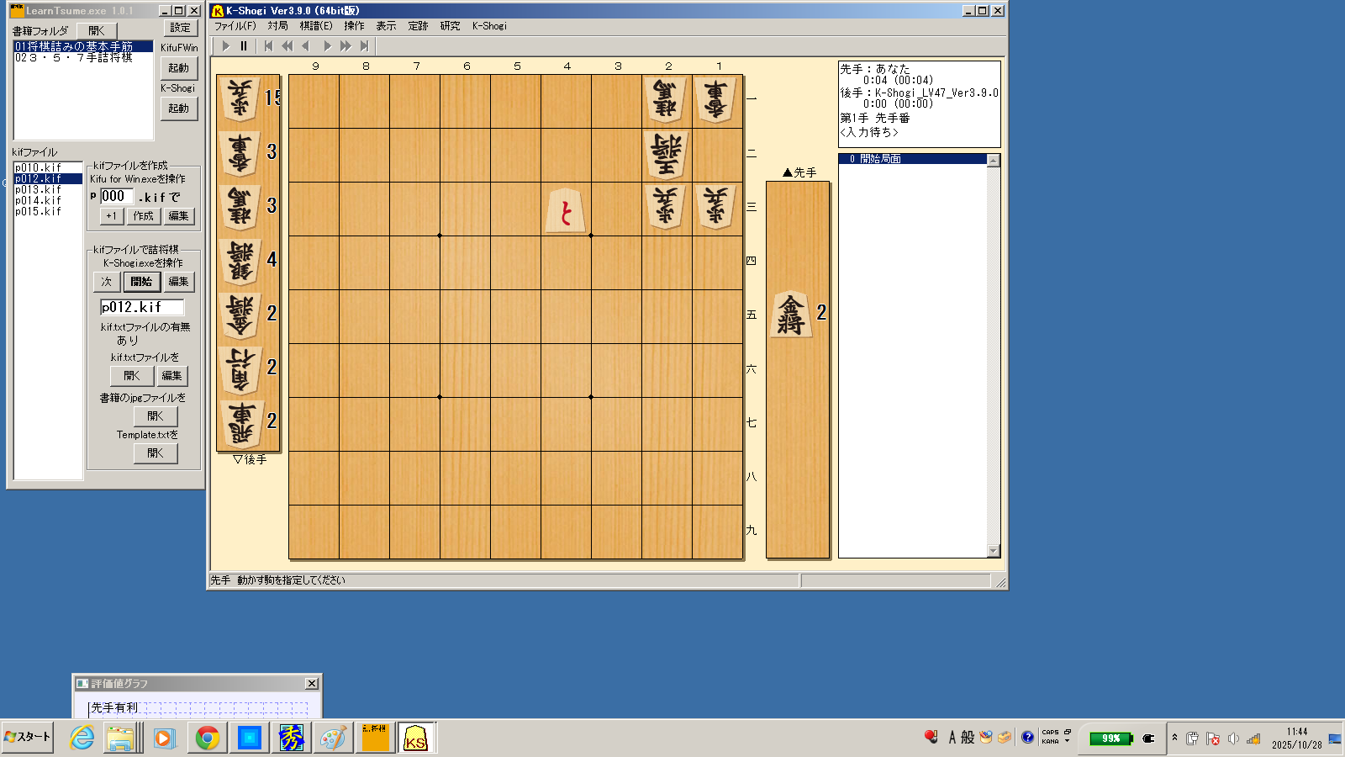Open the 棋譜(E) menu
This screenshot has width=1345, height=757.
click(x=316, y=26)
